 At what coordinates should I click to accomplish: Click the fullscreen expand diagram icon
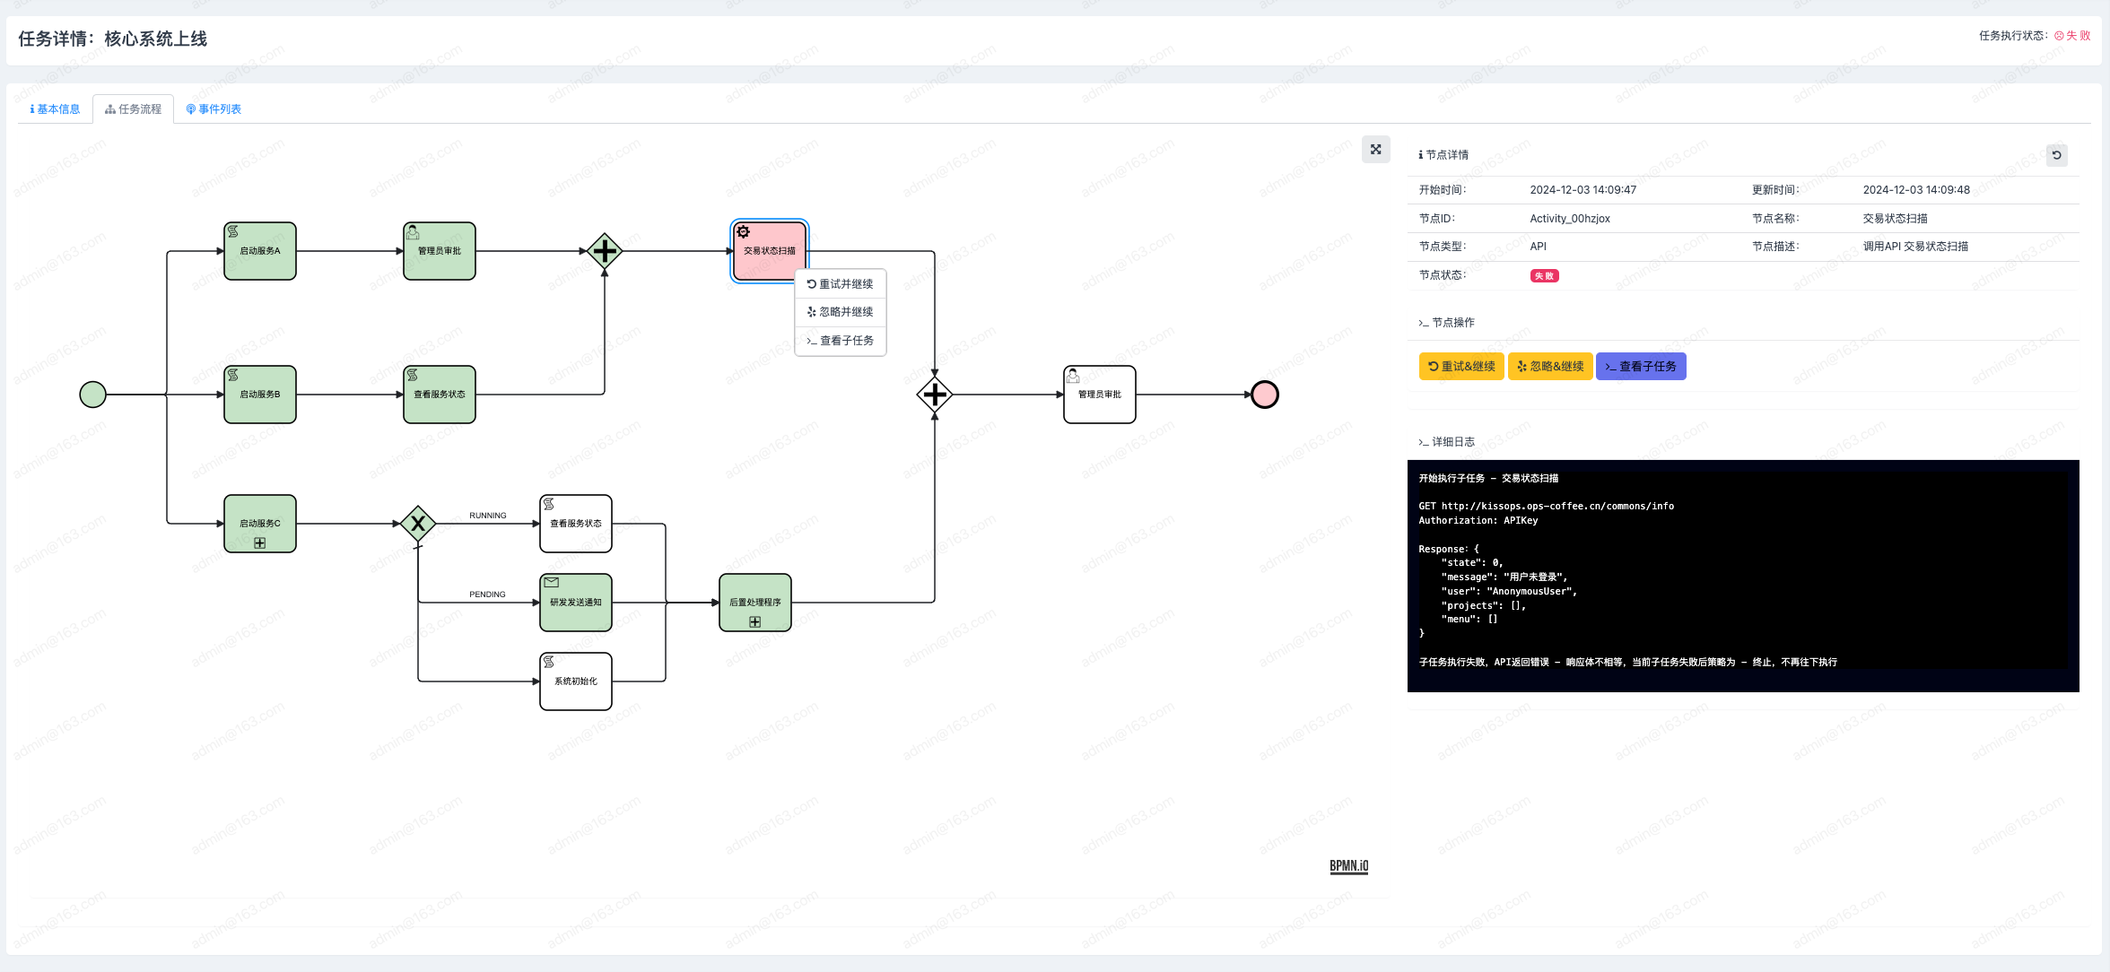point(1375,149)
